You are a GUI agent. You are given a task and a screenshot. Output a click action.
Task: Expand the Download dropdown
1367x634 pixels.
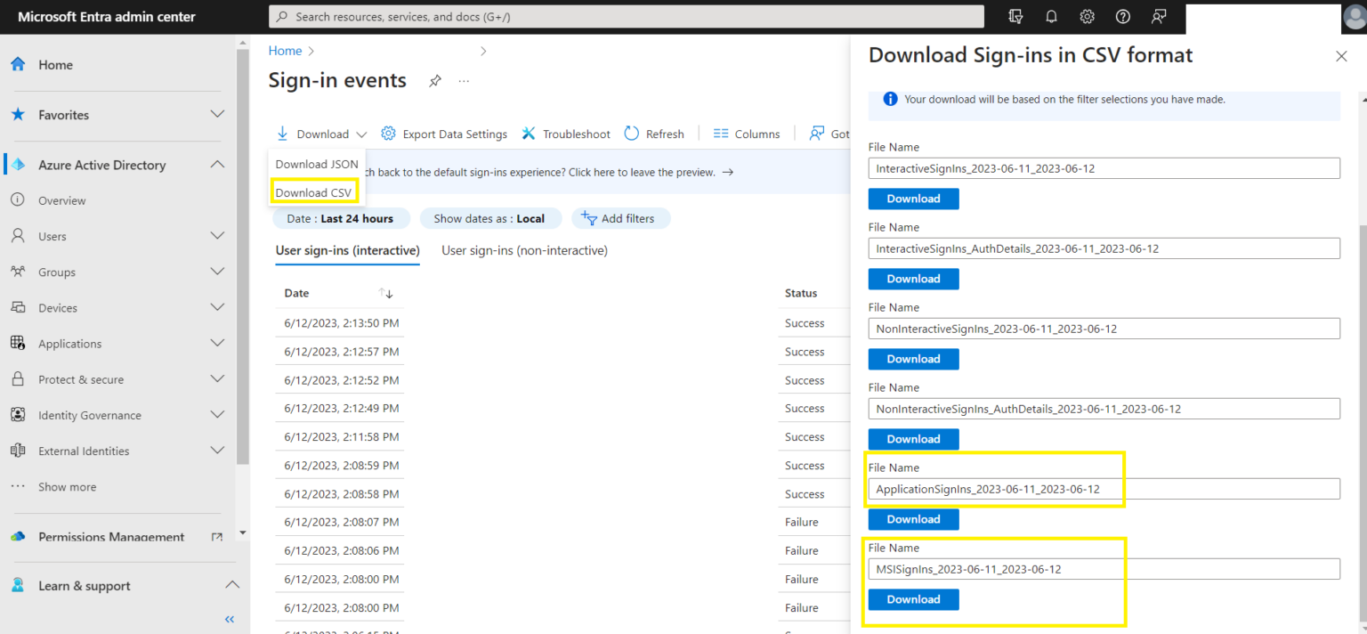tap(321, 134)
